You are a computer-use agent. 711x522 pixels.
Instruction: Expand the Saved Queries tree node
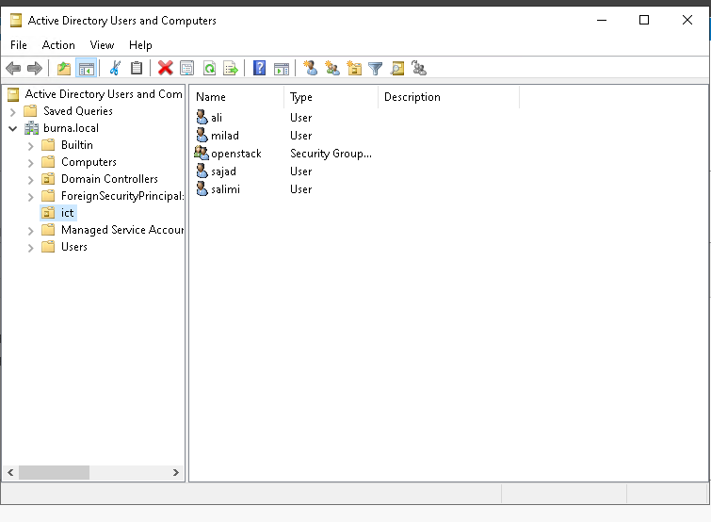(13, 111)
